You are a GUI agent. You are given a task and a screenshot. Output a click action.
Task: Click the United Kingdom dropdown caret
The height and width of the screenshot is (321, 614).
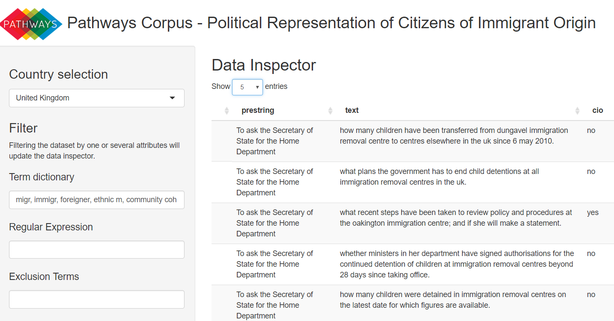pos(172,98)
